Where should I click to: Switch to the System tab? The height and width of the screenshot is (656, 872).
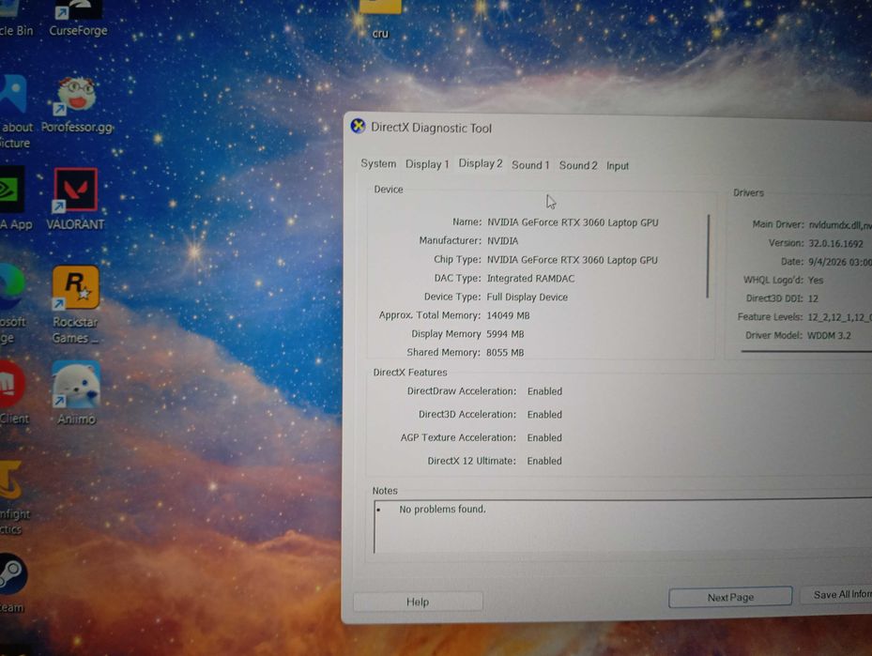click(378, 163)
